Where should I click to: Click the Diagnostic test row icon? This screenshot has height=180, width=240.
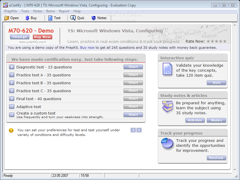point(12,67)
